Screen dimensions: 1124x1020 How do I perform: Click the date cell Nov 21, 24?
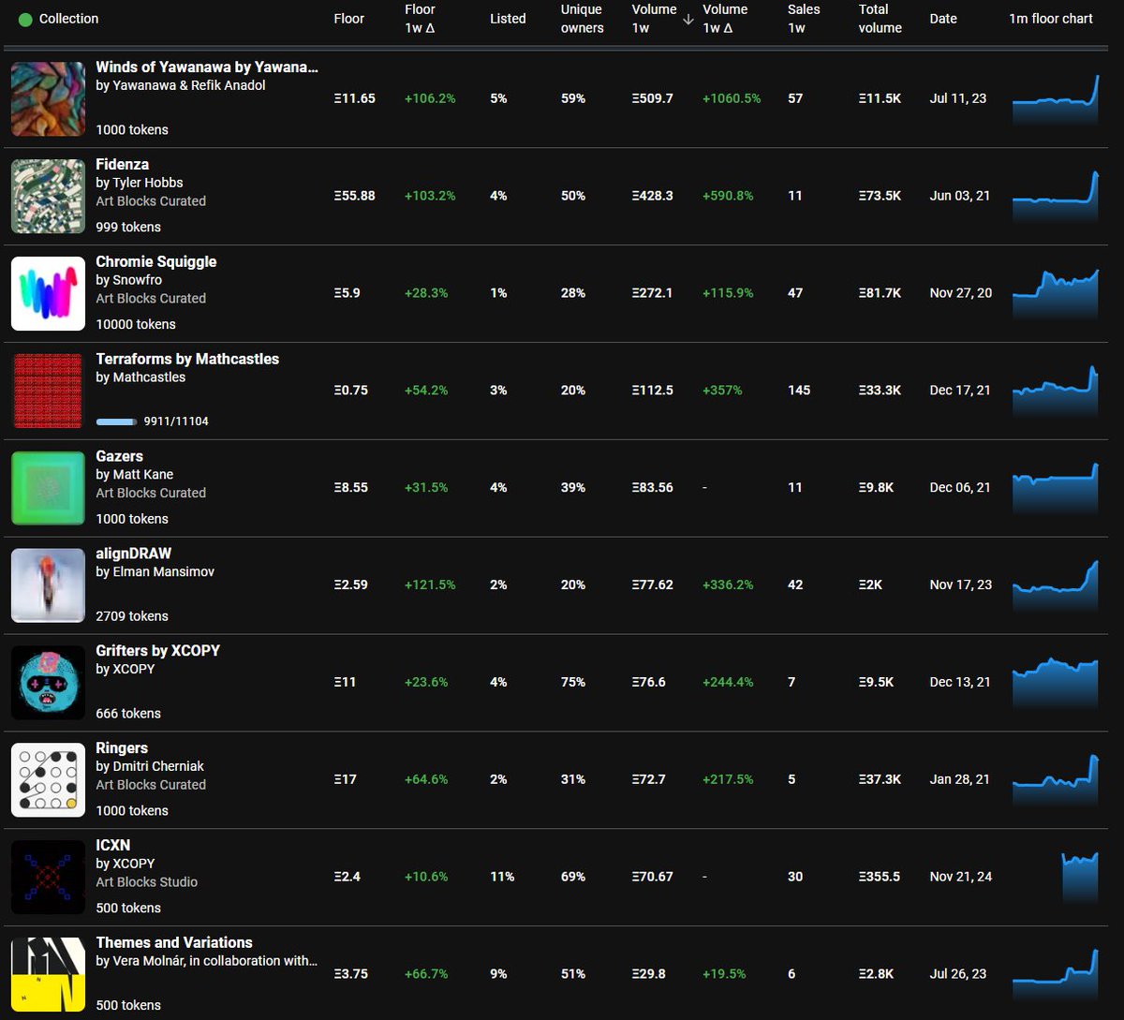click(x=961, y=878)
